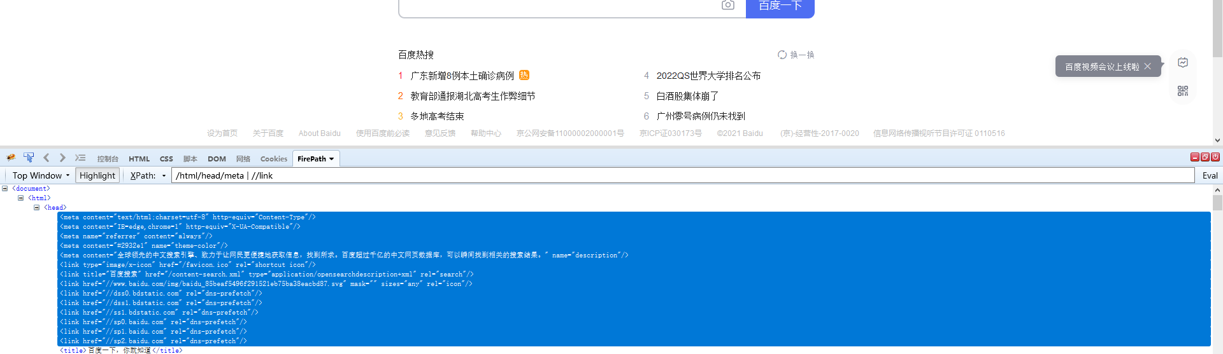Screen dimensions: 1223x354
Task: Switch to the Cookies tab
Action: [x=274, y=159]
